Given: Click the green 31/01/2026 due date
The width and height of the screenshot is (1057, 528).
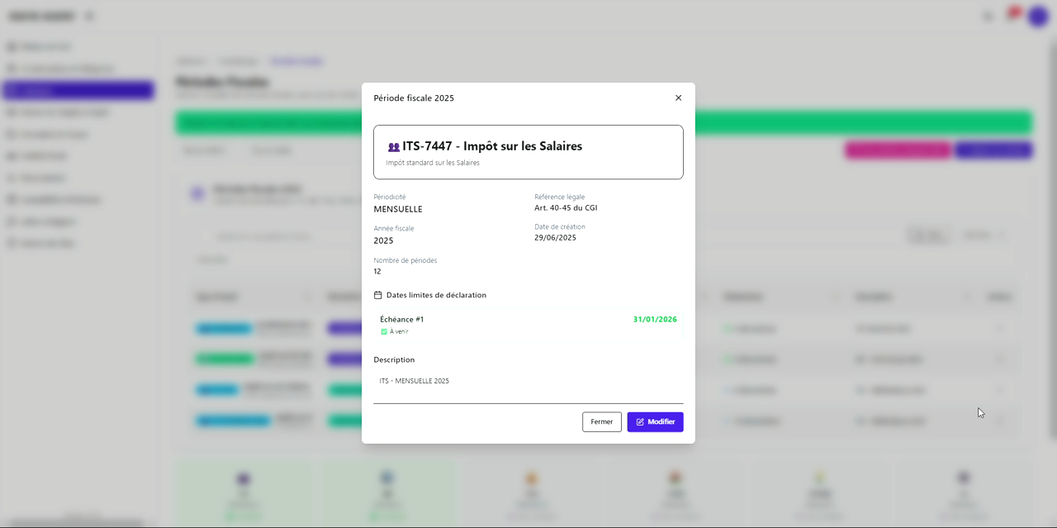Looking at the screenshot, I should (654, 319).
